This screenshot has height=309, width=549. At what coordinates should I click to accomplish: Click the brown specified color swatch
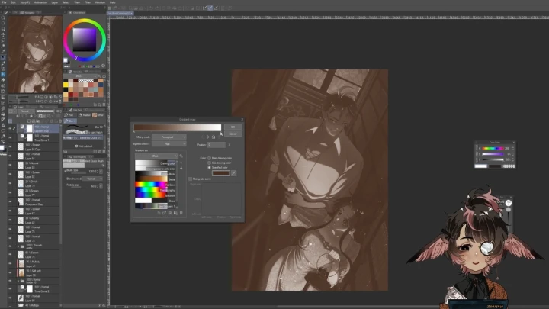(x=220, y=173)
